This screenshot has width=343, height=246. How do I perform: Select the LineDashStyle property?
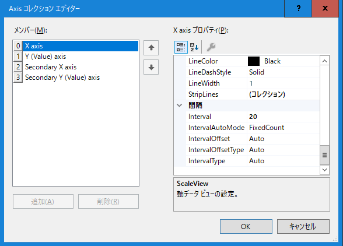pos(209,72)
